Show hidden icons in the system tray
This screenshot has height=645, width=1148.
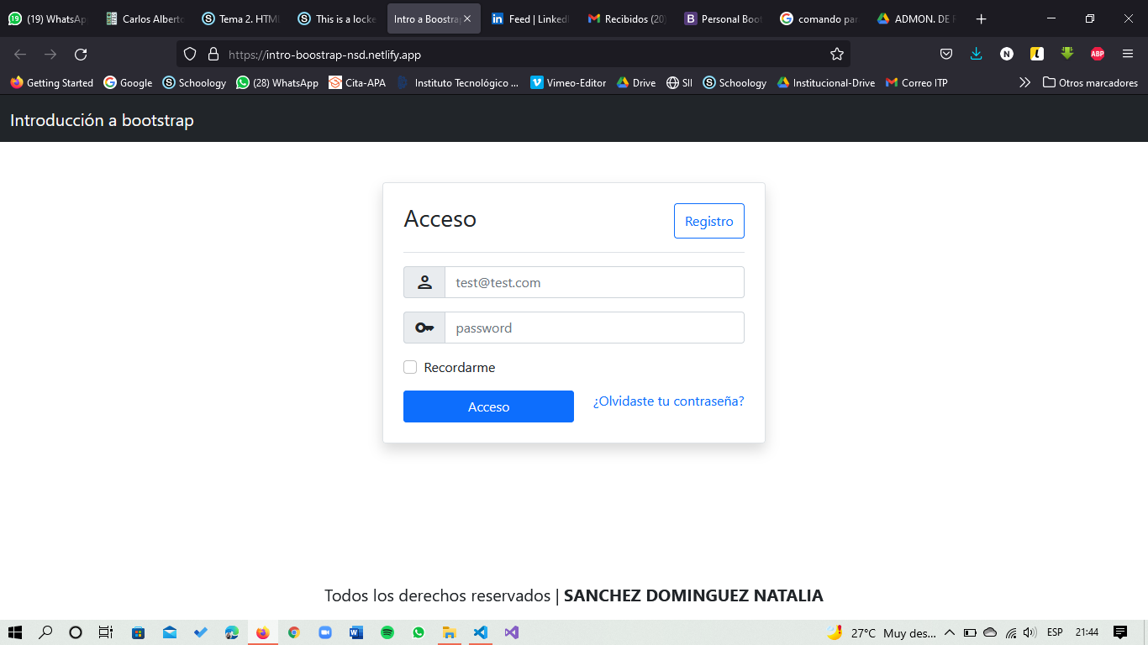point(948,632)
